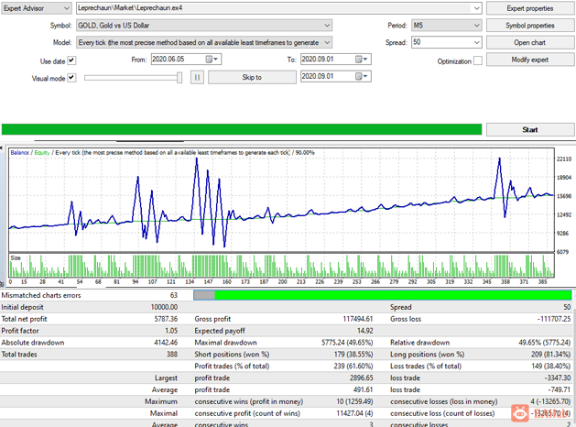This screenshot has height=427, width=576.
Task: Click the consecutive wins value 10 (1259.49)
Action: coord(354,401)
